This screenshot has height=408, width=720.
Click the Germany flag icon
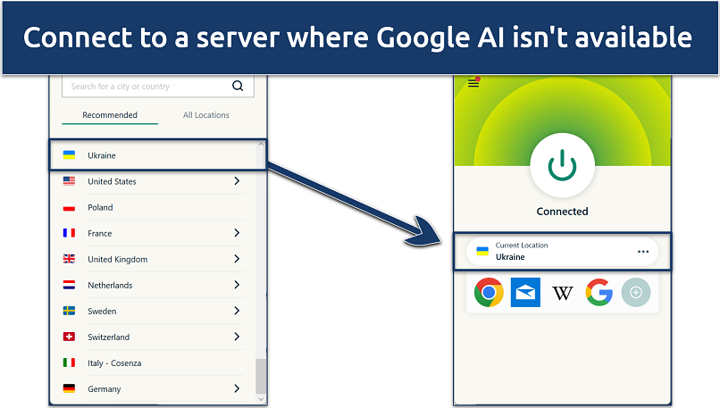69,388
